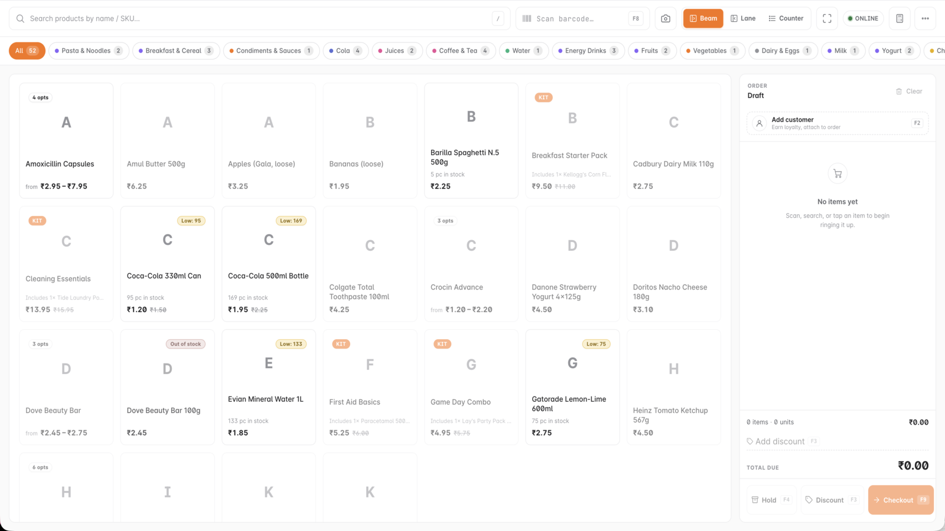Screen dimensions: 945x531
Task: Filter by Juices category
Action: (397, 51)
